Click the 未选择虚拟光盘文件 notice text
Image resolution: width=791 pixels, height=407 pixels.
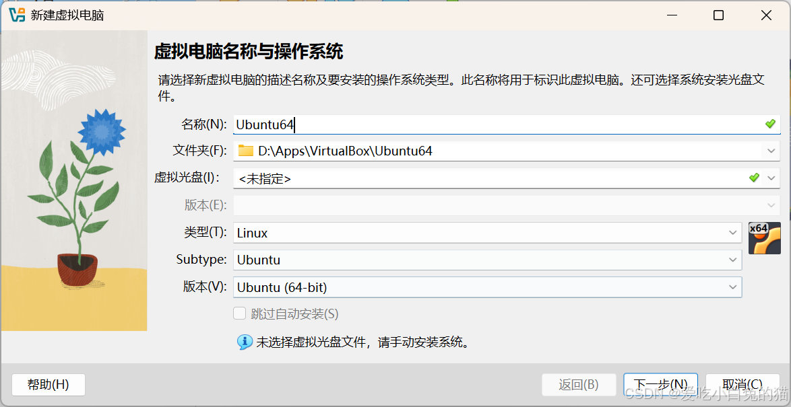click(364, 343)
